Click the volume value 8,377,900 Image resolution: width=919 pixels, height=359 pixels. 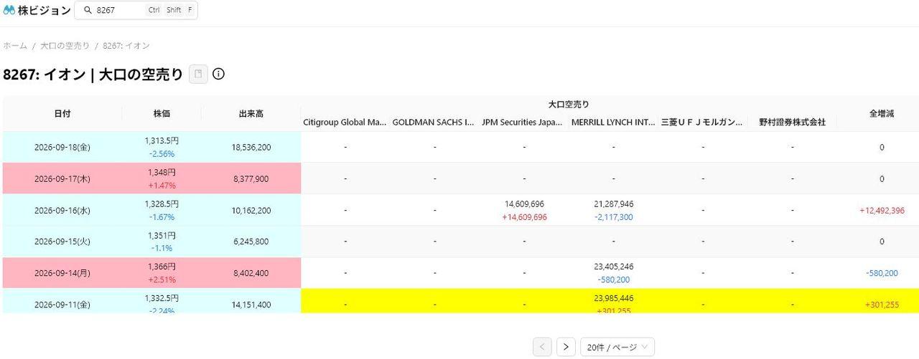coord(251,179)
